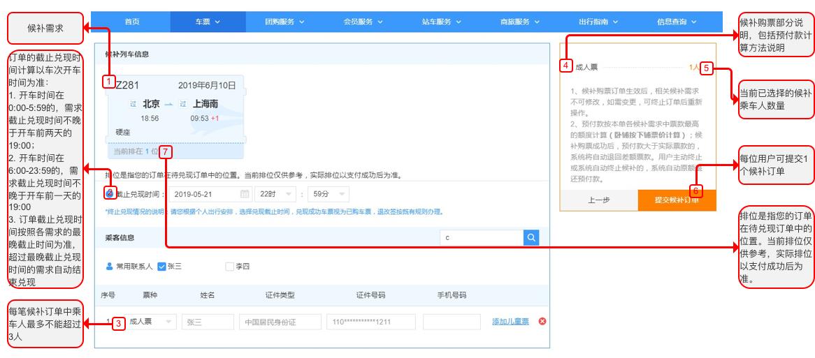Check the 李四 passenger checkbox
Image resolution: width=815 pixels, height=358 pixels.
229,267
